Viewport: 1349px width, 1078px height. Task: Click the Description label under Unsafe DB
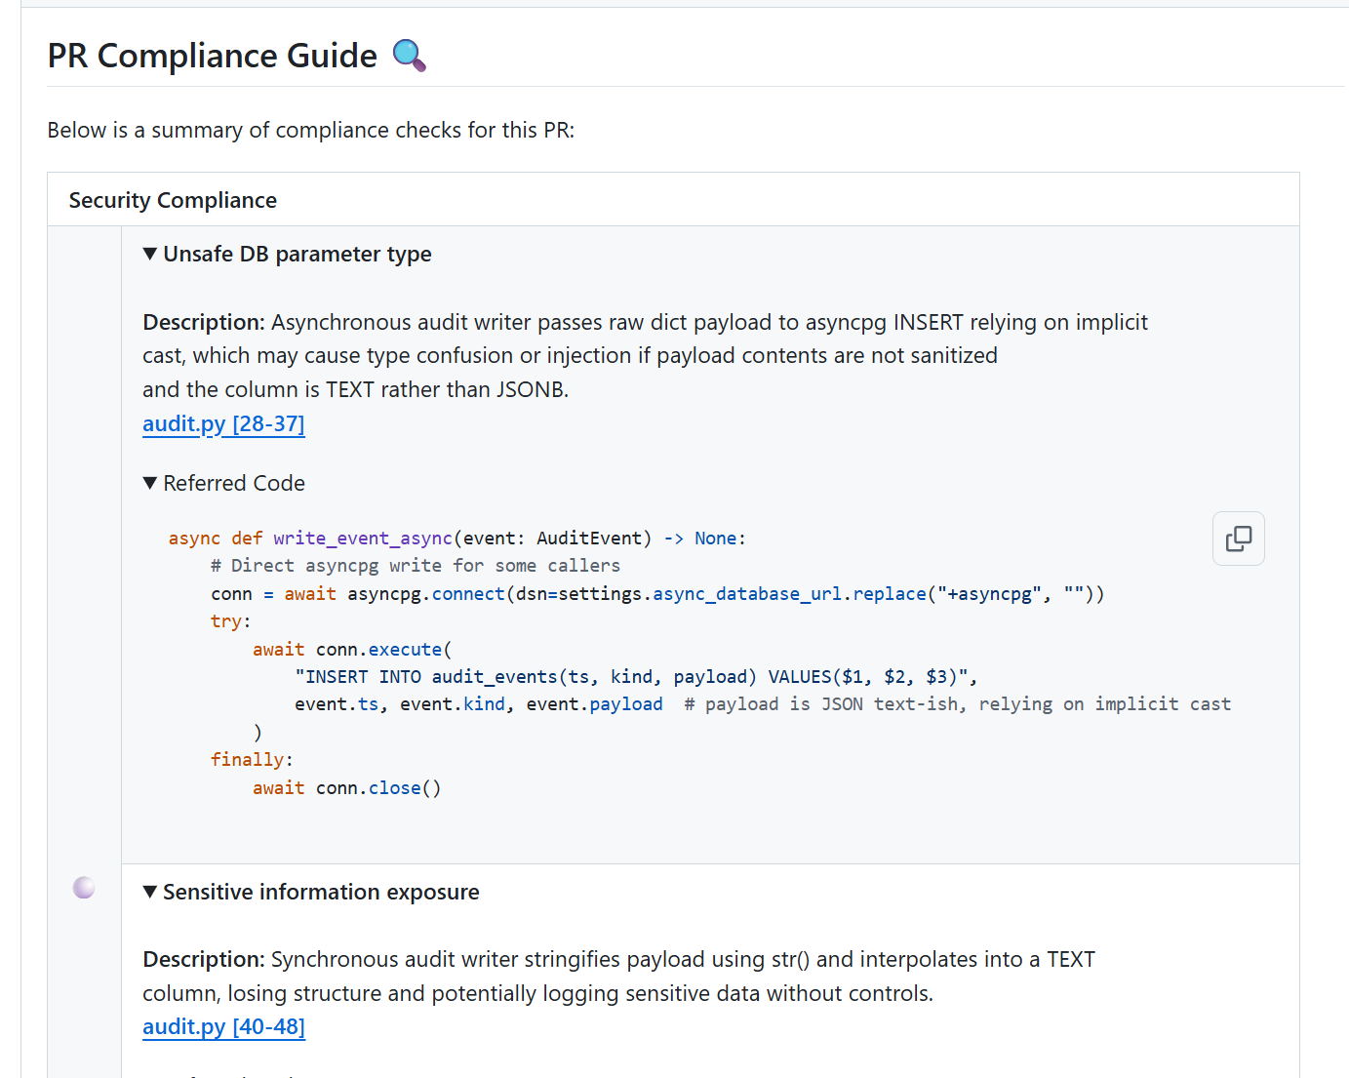point(203,322)
